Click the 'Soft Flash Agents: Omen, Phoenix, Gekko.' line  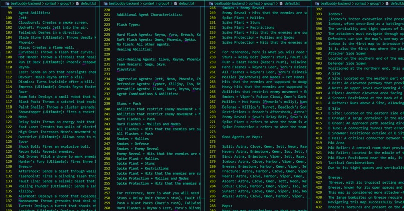point(157,40)
